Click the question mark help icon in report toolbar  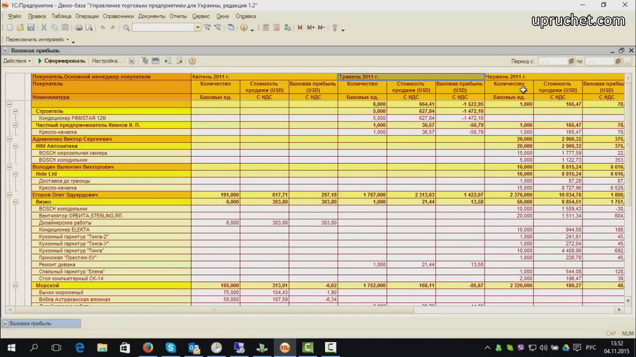192,61
